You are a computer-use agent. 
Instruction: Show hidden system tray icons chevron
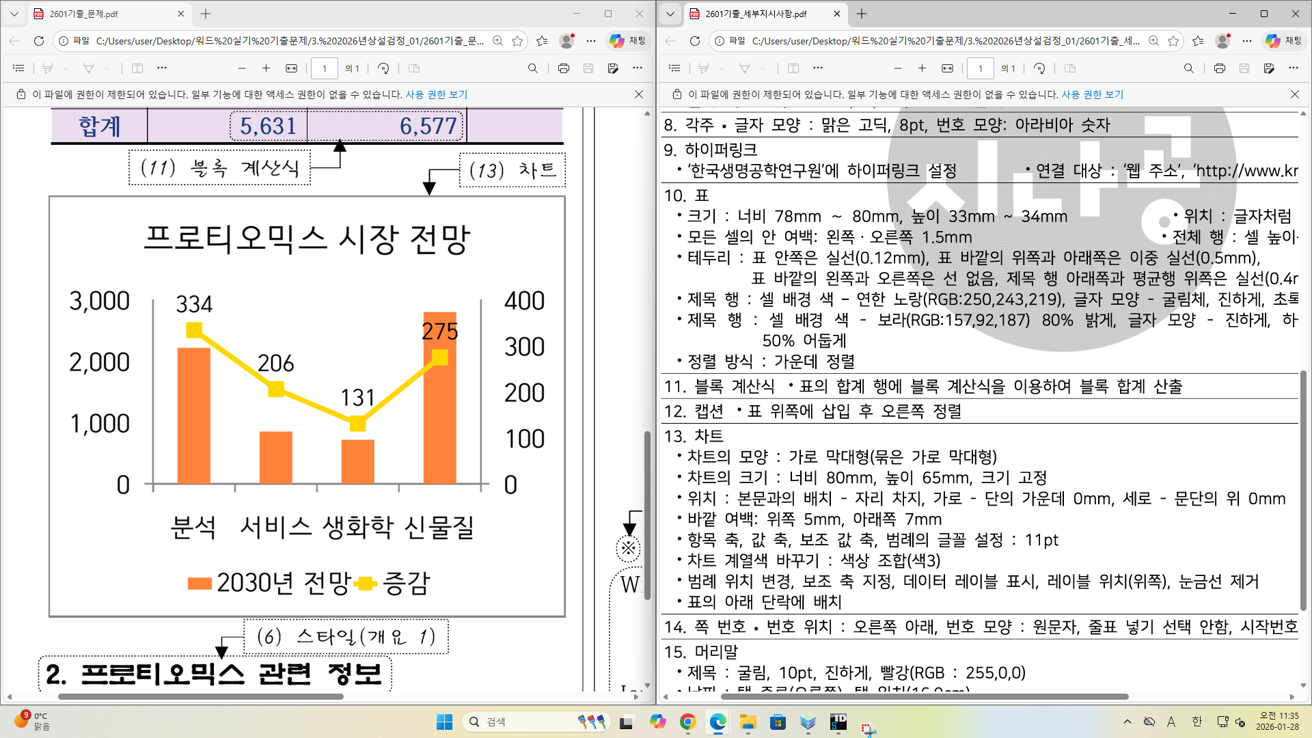tap(1127, 722)
